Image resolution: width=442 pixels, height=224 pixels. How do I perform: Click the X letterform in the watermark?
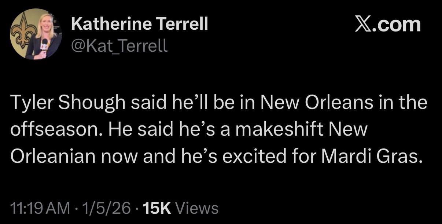tap(363, 24)
